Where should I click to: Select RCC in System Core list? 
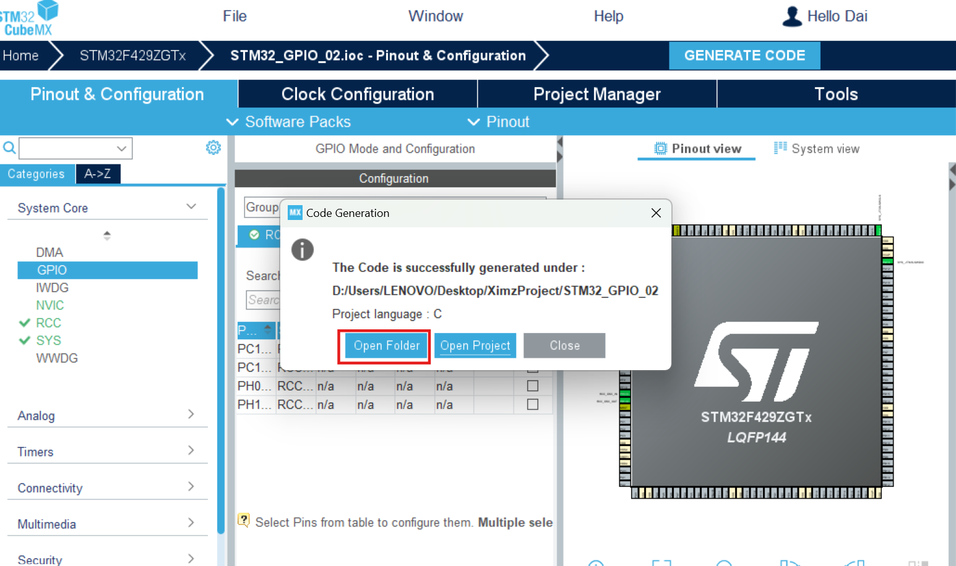[x=48, y=323]
